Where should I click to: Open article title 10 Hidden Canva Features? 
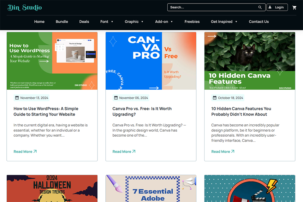[x=241, y=111]
